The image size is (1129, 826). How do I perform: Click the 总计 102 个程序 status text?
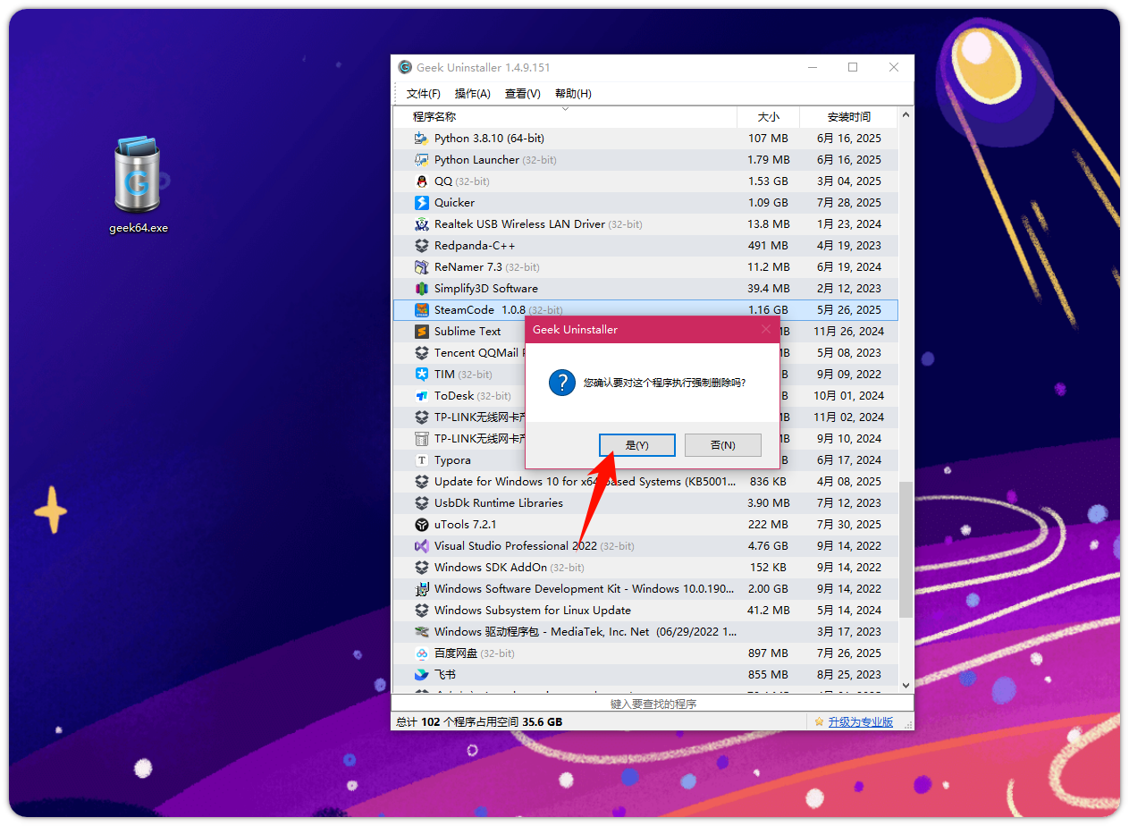click(x=478, y=722)
